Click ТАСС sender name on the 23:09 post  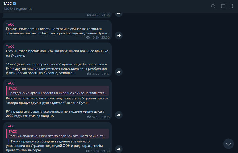10,126
